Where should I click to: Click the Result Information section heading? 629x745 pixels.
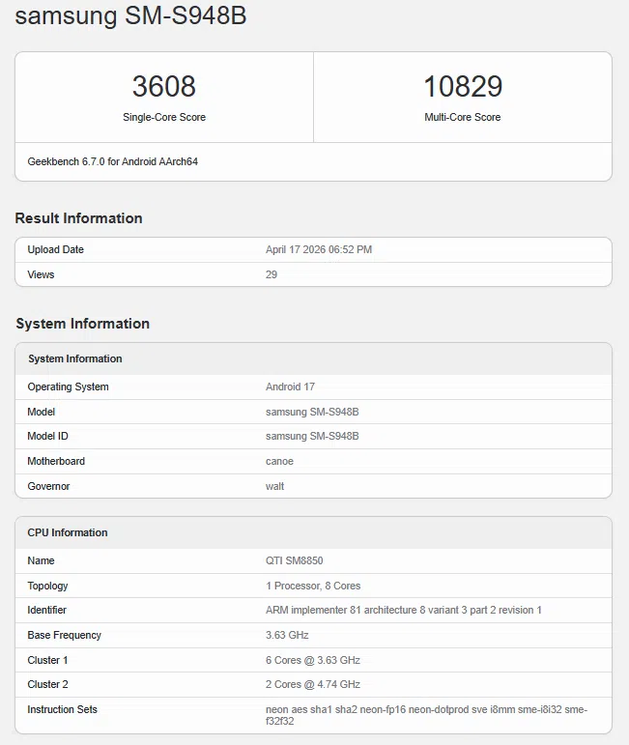[78, 218]
